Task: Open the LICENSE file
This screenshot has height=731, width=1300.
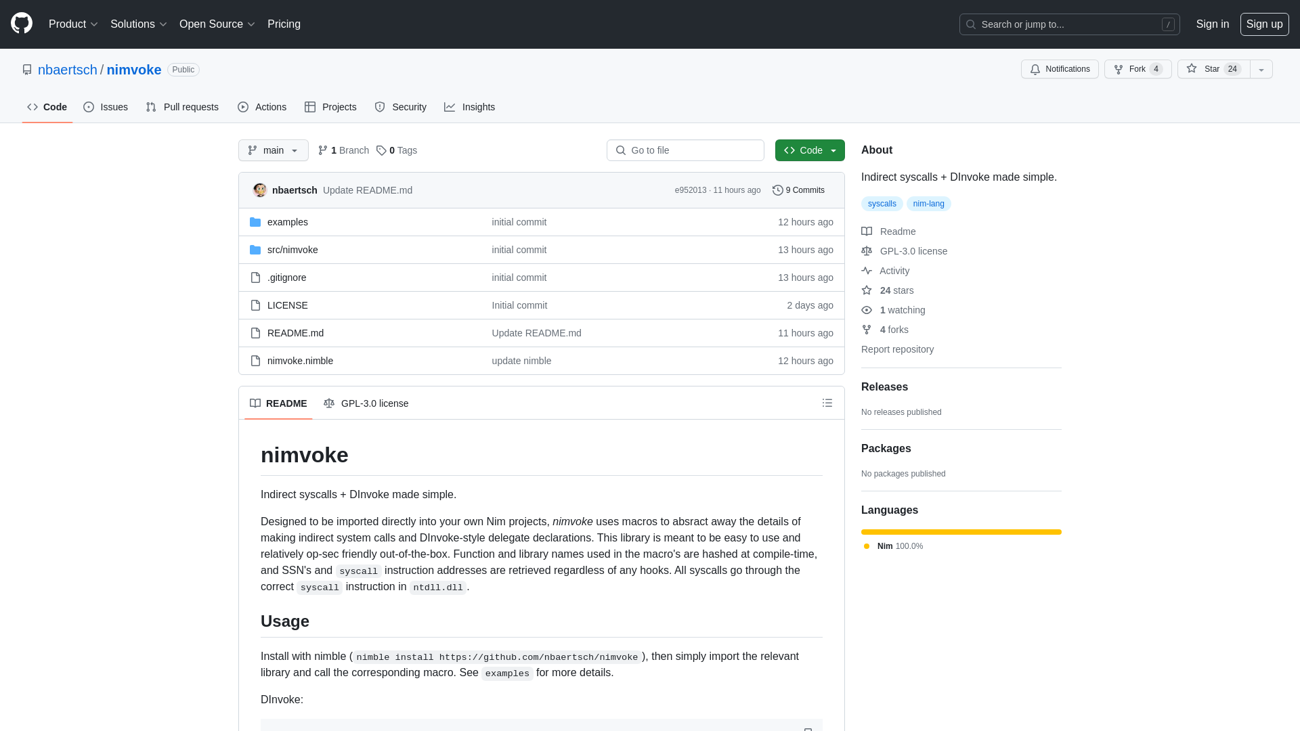Action: click(x=288, y=305)
